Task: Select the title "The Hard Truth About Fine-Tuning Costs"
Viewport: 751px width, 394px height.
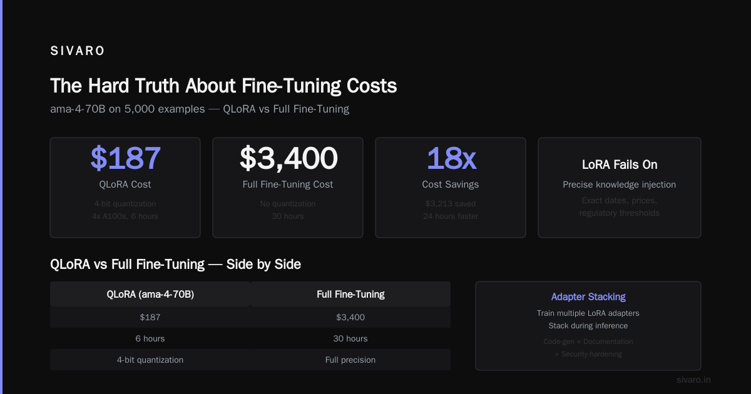Action: (x=223, y=86)
